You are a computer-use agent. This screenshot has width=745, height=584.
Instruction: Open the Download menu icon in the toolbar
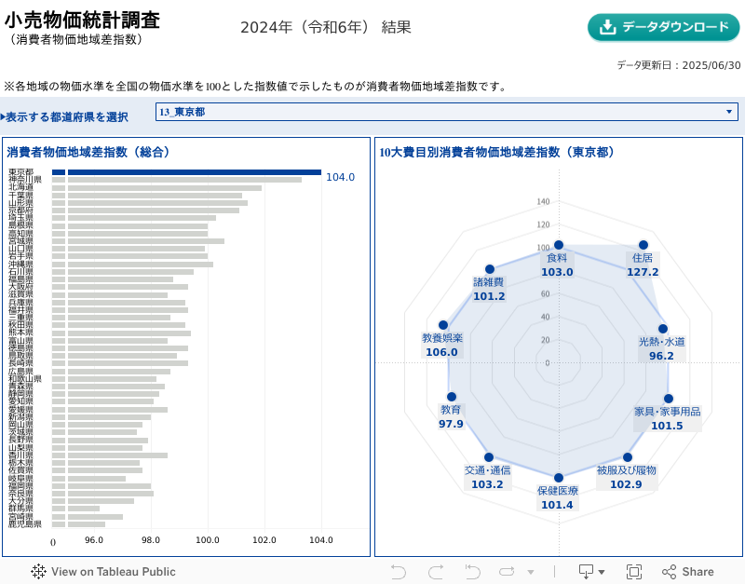click(x=586, y=572)
